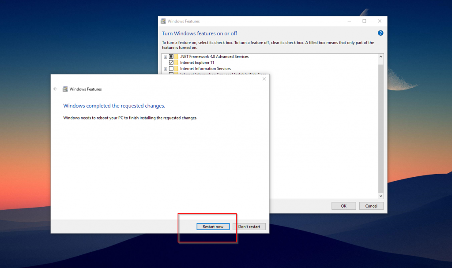The width and height of the screenshot is (452, 268).
Task: Check the Internet Information Services checkbox
Action: 171,68
